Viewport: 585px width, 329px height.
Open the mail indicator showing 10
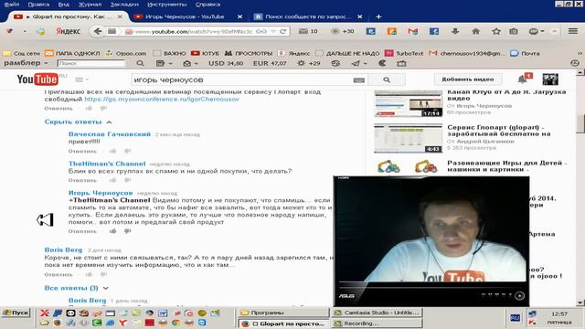[308, 31]
